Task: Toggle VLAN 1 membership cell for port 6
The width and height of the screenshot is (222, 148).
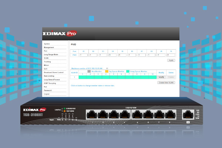Action: [121, 77]
